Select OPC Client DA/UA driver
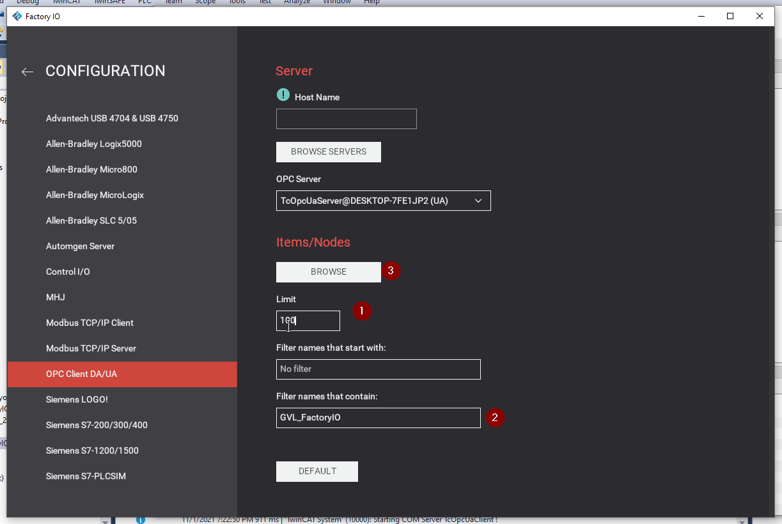This screenshot has height=524, width=782. (122, 374)
